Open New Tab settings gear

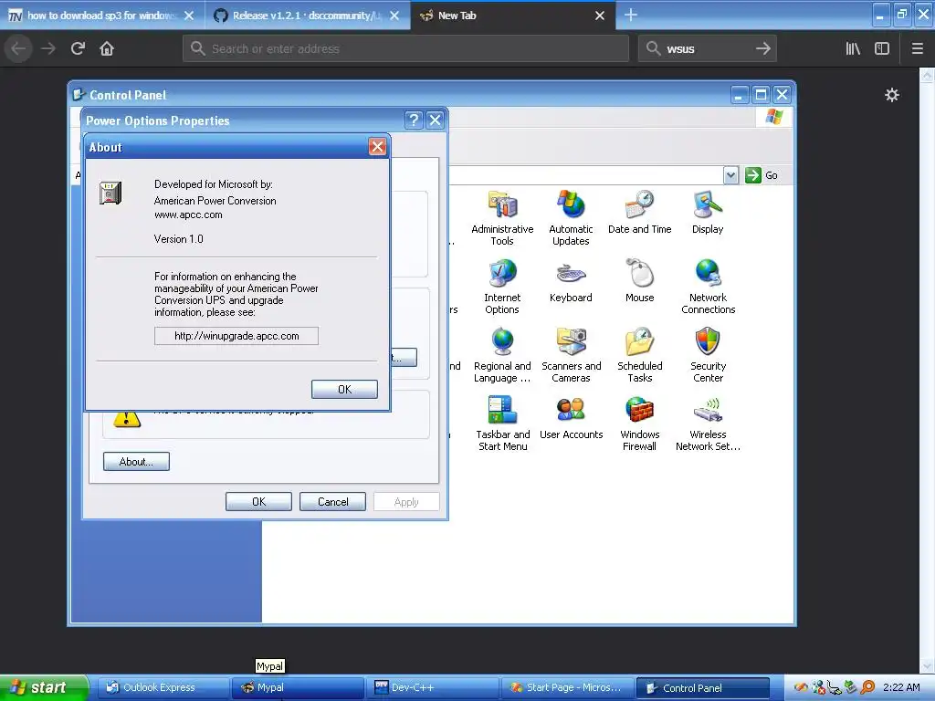tap(891, 95)
